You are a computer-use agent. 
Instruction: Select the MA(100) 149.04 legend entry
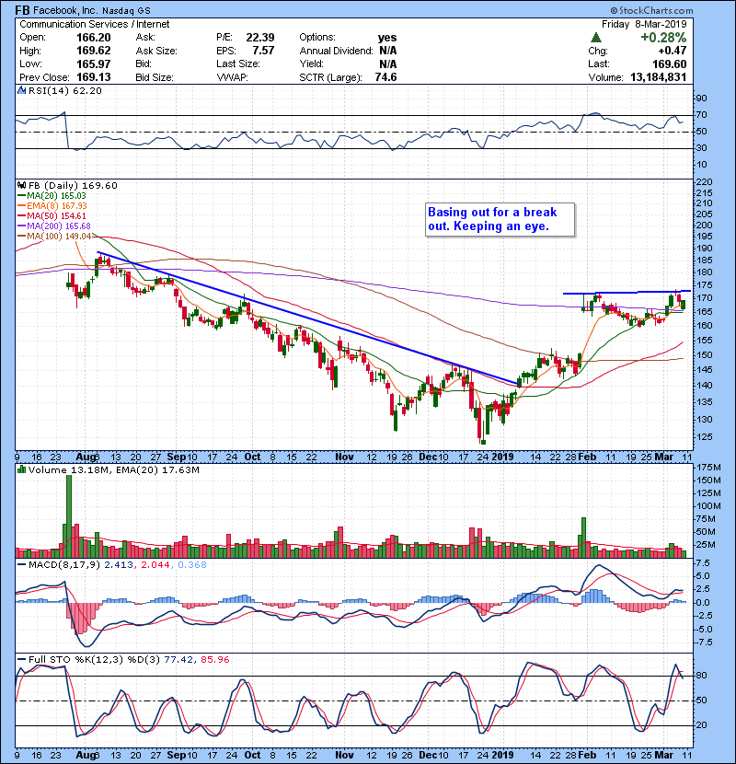54,237
